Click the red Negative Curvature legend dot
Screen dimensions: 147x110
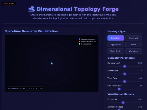pos(79,42)
